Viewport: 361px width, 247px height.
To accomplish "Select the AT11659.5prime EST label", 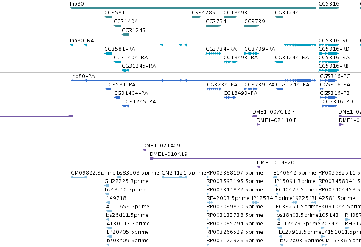I will point(128,207).
